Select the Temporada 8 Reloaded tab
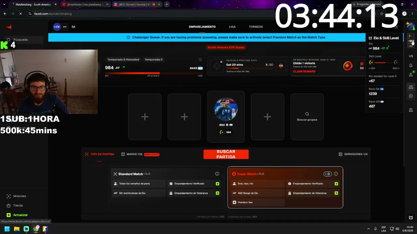The width and height of the screenshot is (417, 234). pyautogui.click(x=123, y=59)
